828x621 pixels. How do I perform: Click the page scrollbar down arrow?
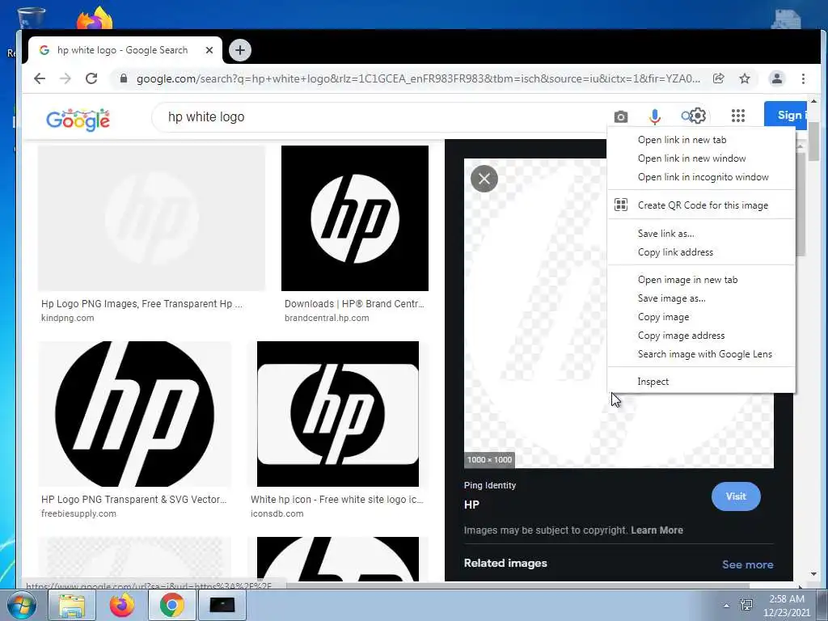813,574
